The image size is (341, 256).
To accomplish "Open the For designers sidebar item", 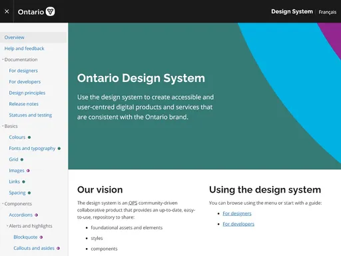I will pyautogui.click(x=23, y=71).
